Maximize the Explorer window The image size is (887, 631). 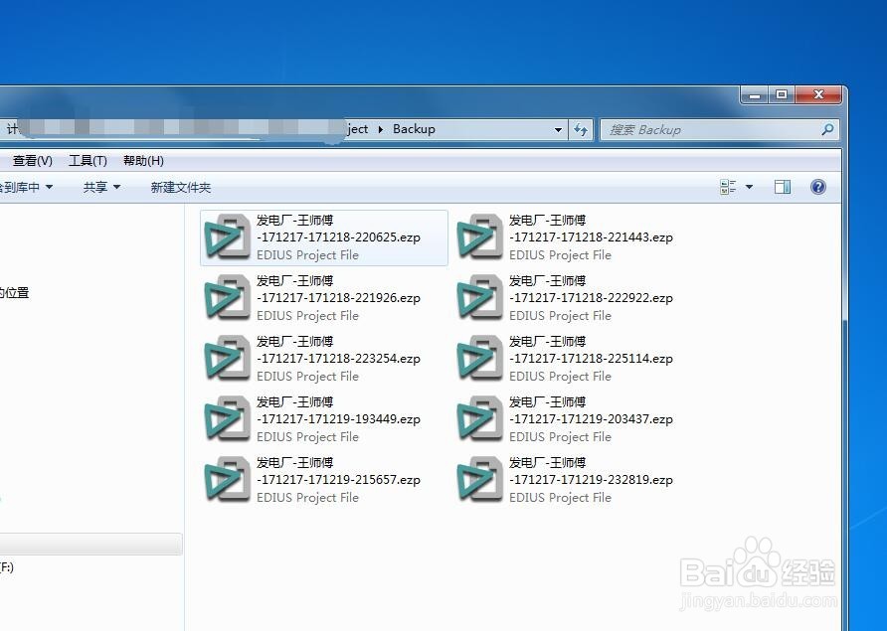tap(782, 95)
